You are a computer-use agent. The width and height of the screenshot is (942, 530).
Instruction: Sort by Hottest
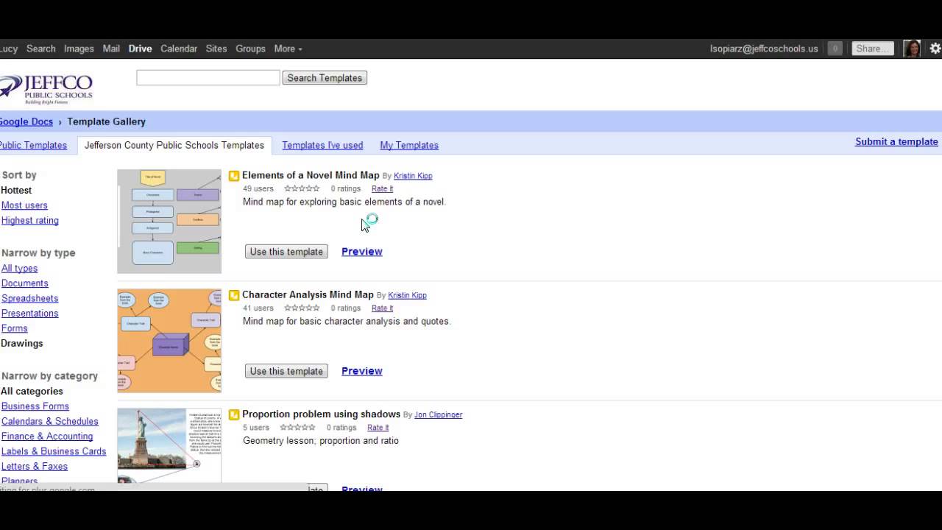tap(16, 190)
